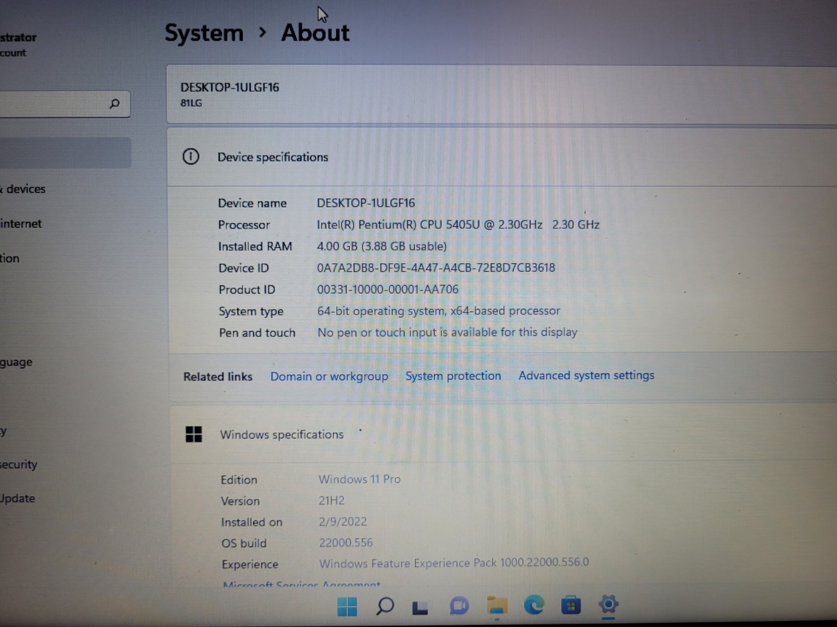Viewport: 837px width, 627px height.
Task: Open File Explorer from taskbar
Action: click(497, 605)
